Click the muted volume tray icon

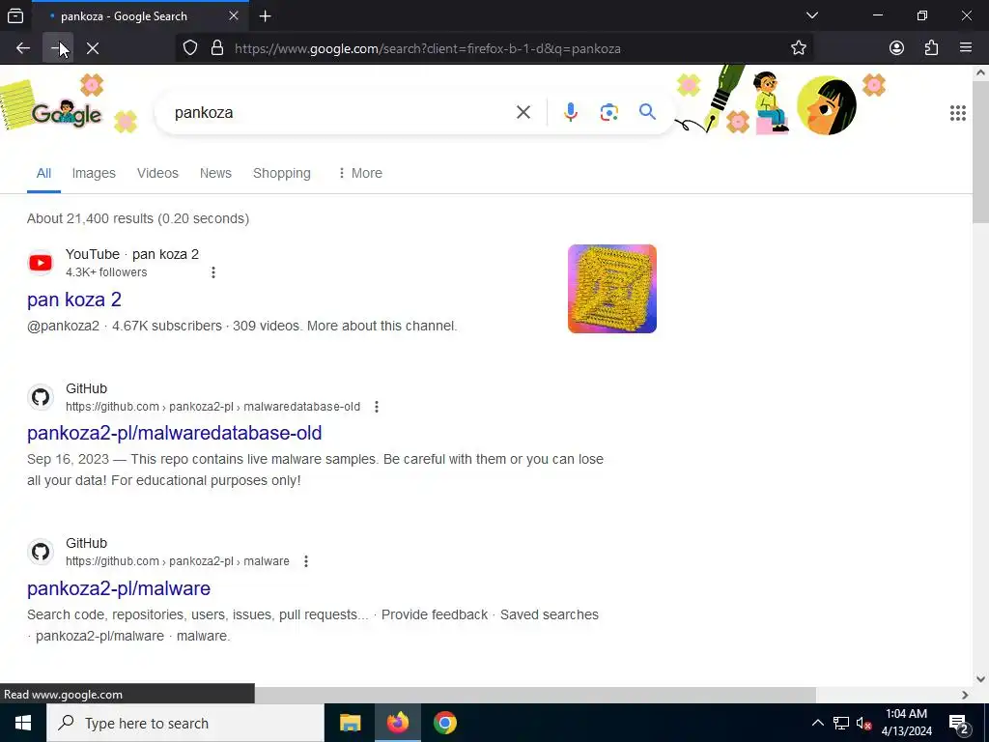tap(863, 723)
